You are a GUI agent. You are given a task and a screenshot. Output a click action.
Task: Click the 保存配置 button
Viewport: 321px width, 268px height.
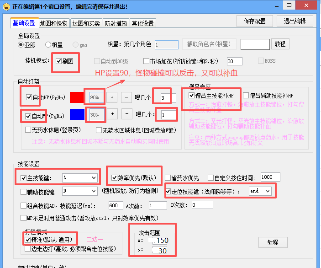tap(255, 21)
